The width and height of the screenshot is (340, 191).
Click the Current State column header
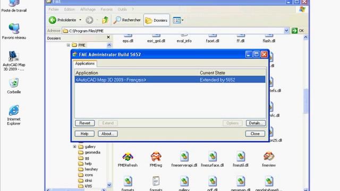pos(232,73)
